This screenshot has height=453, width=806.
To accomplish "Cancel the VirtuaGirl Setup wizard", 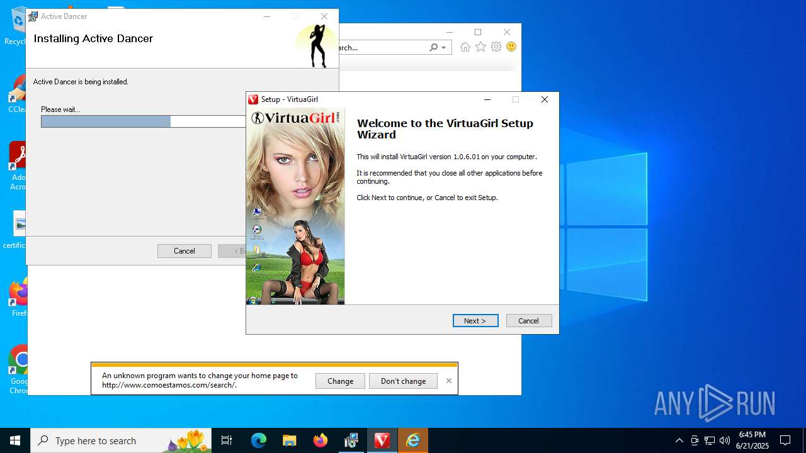I will point(529,321).
